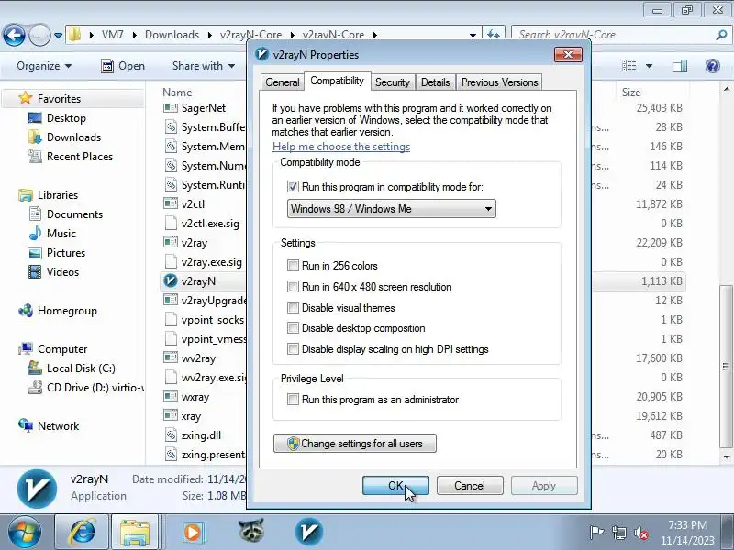This screenshot has width=734, height=550.
Task: Click the change view icon in Explorer toolbar
Action: 628,66
